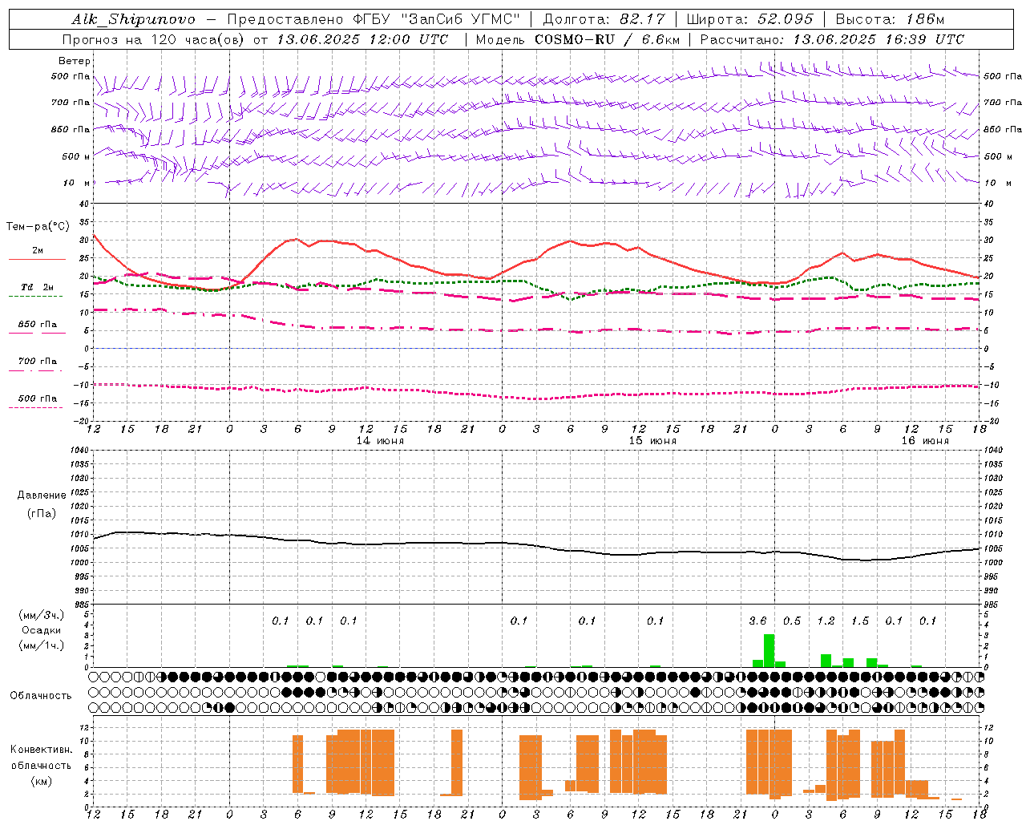
Task: Click the Давление pressure panel label
Action: (x=42, y=495)
